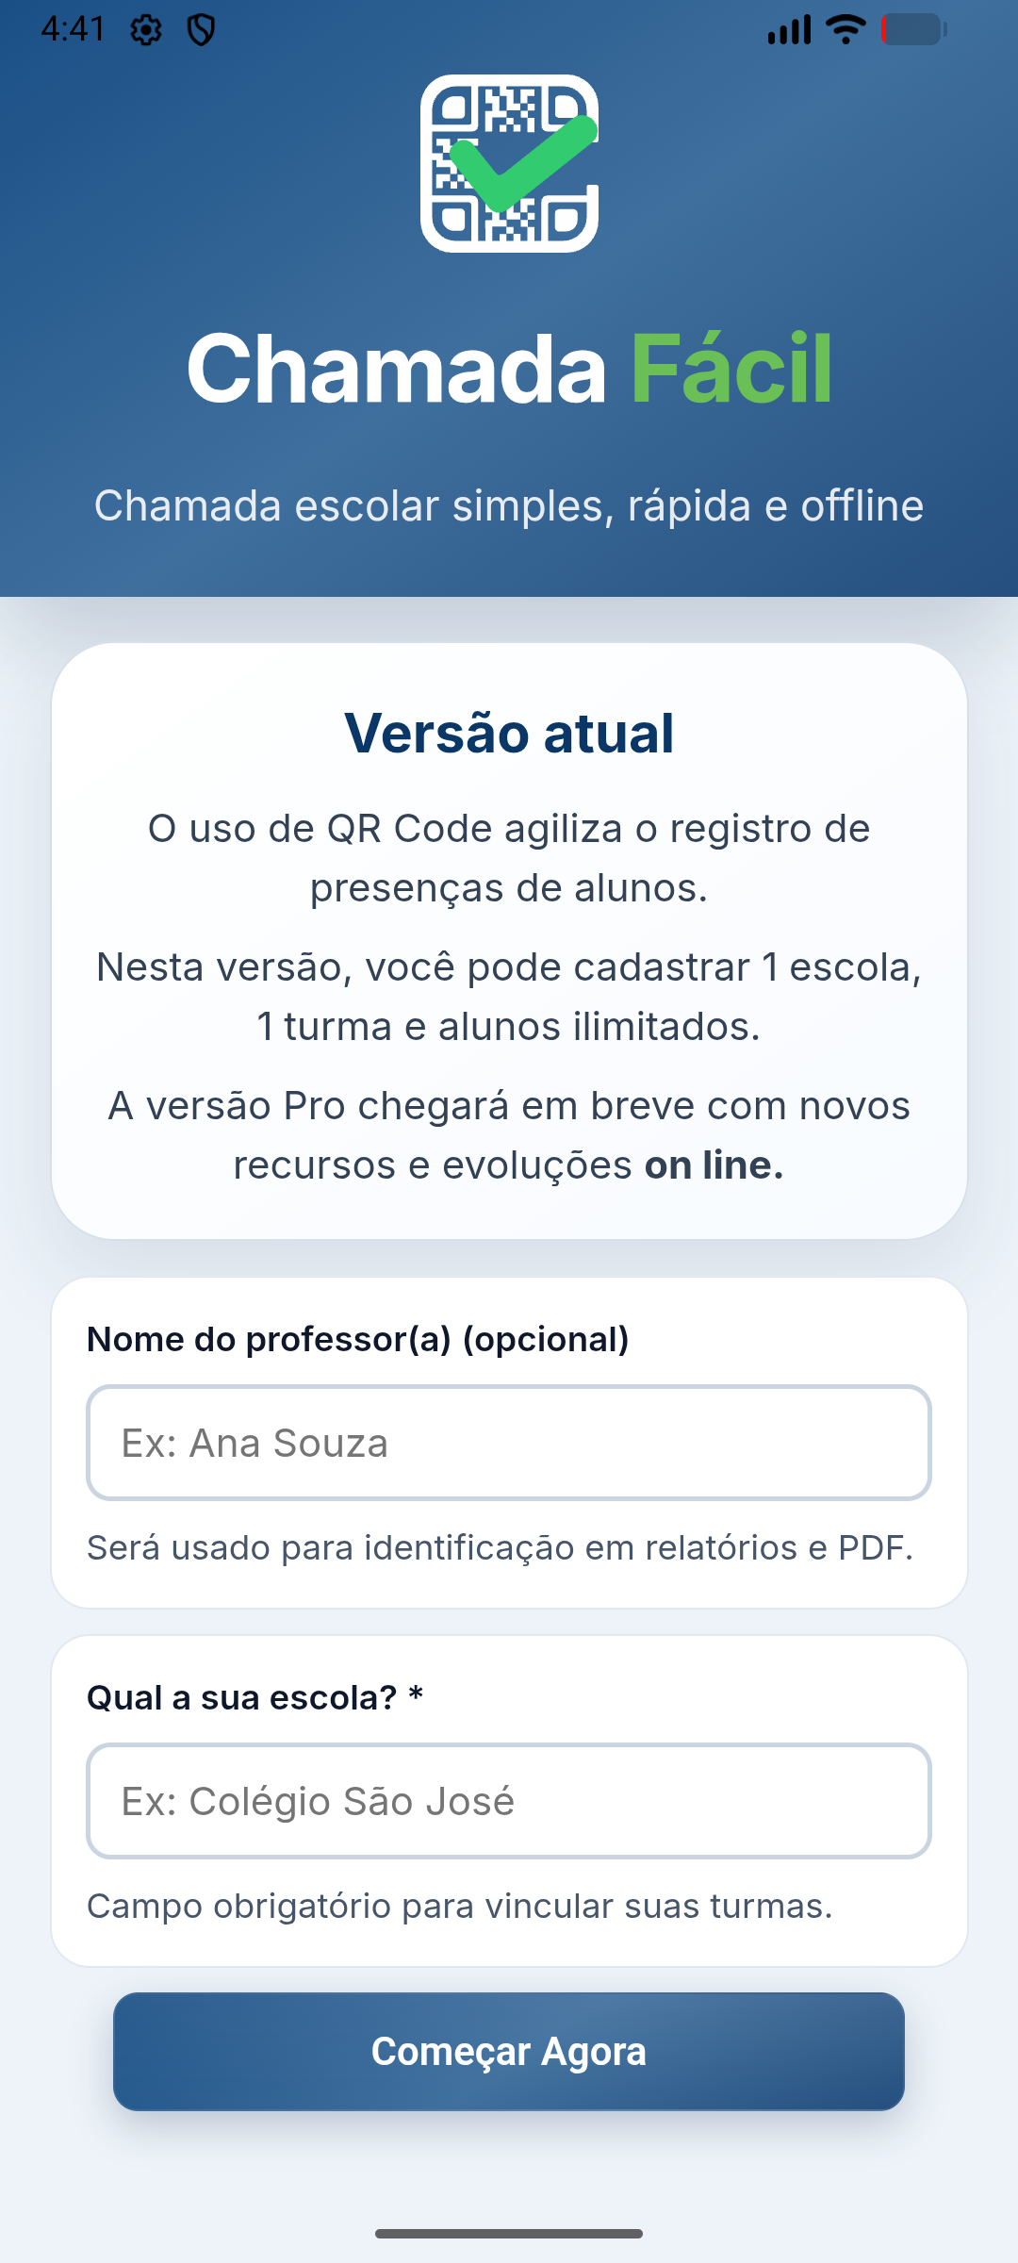Tap the 4:41 clock in status bar
This screenshot has height=2263, width=1018.
[73, 29]
